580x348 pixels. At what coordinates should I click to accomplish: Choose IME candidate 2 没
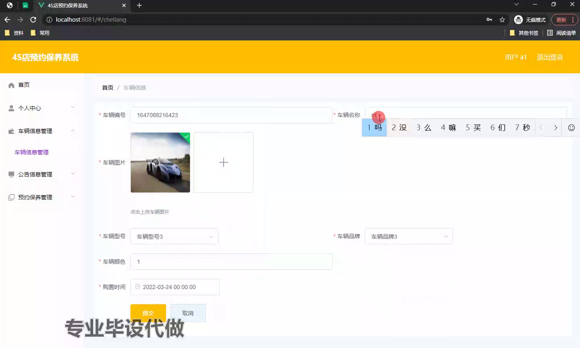coord(399,128)
